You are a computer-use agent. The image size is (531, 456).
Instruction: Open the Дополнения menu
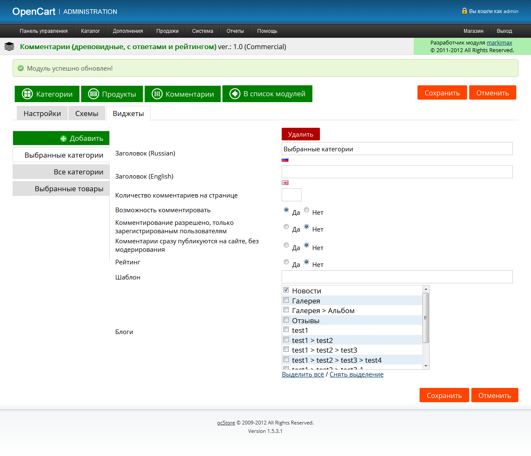(128, 31)
